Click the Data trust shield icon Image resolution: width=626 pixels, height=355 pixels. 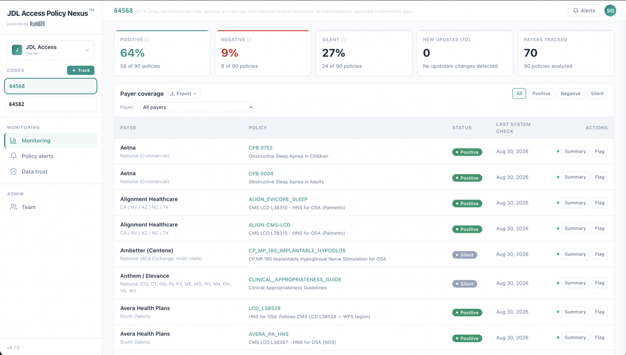click(13, 172)
